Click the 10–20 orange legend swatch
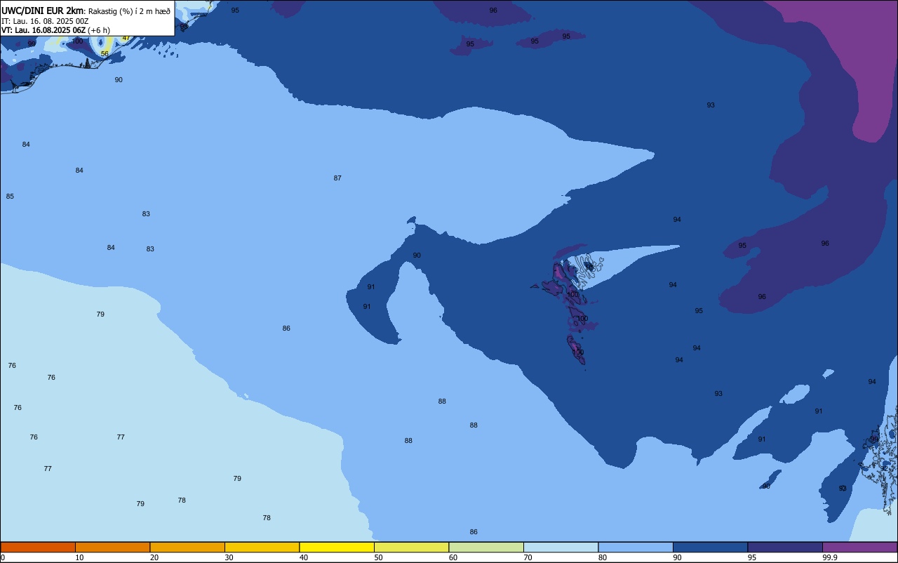Screen dimensions: 898x563 [x=112, y=547]
